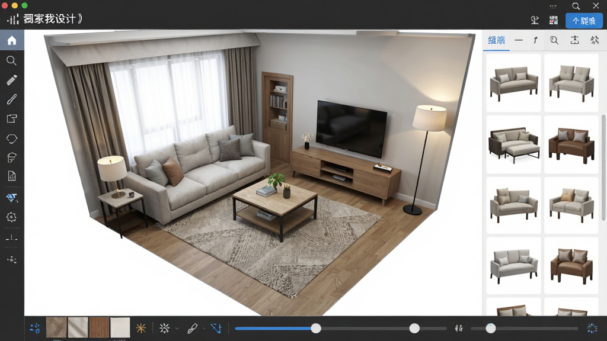
Task: Expand the dropdown arrow beside starburst icon
Action: 177,329
